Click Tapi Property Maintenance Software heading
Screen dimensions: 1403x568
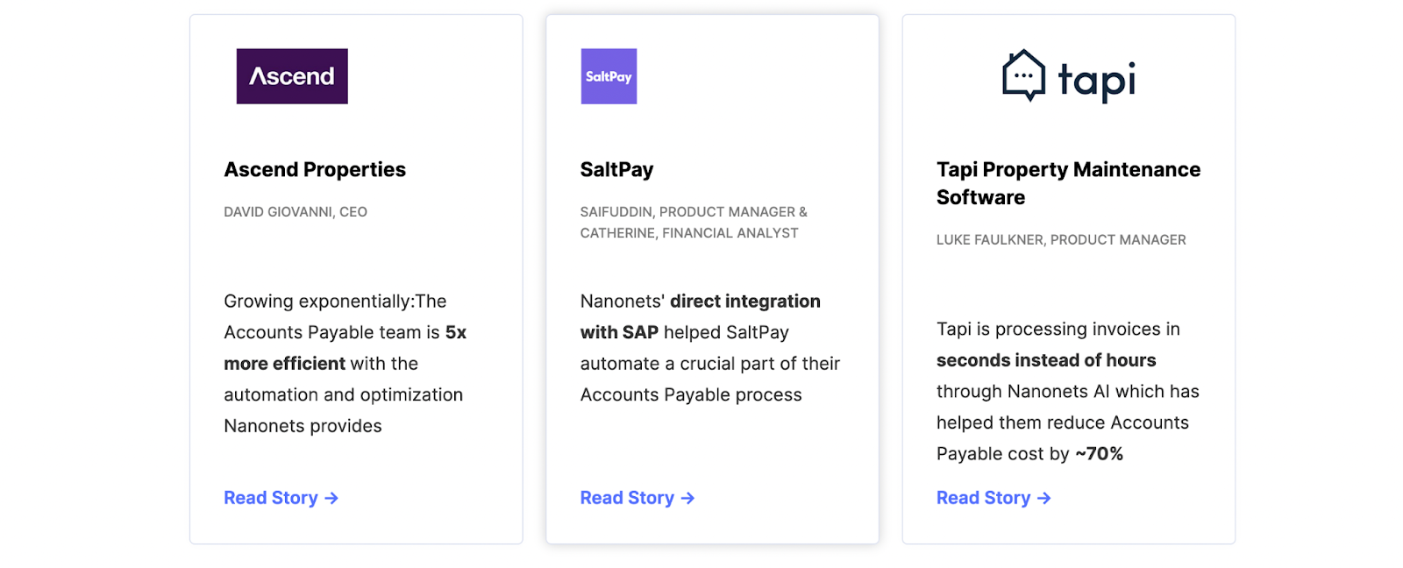pyautogui.click(x=1068, y=183)
